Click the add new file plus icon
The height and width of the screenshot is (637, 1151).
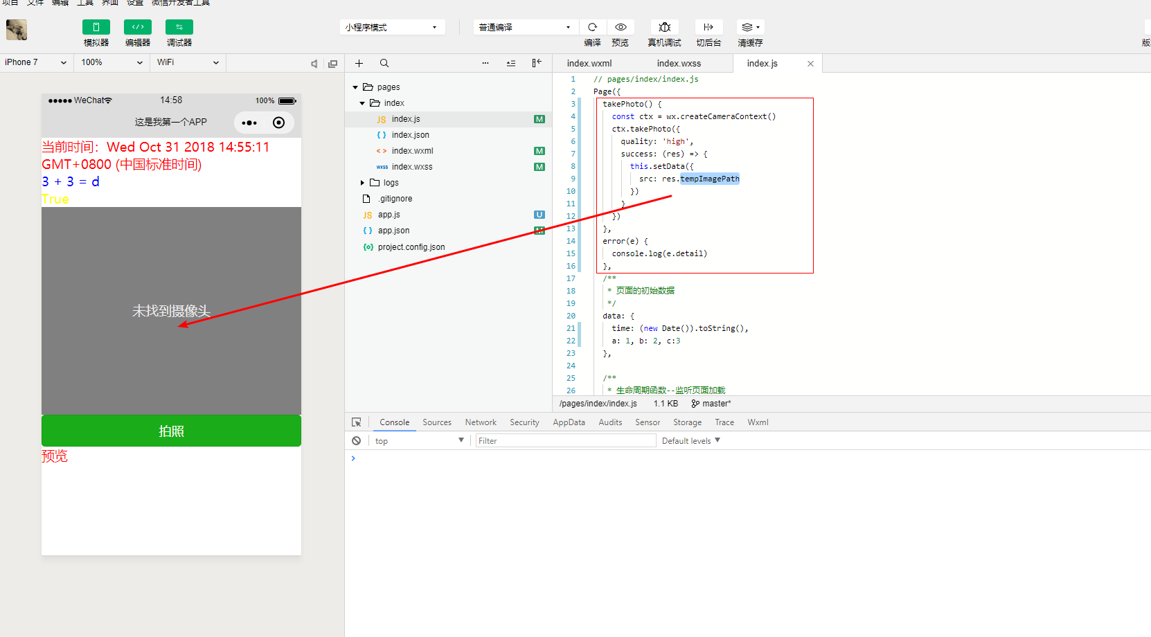(359, 63)
